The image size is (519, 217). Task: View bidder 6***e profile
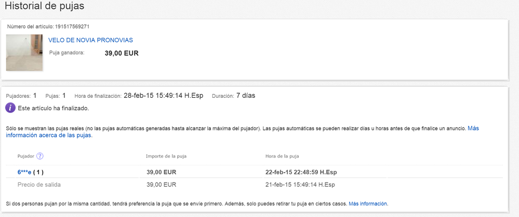24,172
